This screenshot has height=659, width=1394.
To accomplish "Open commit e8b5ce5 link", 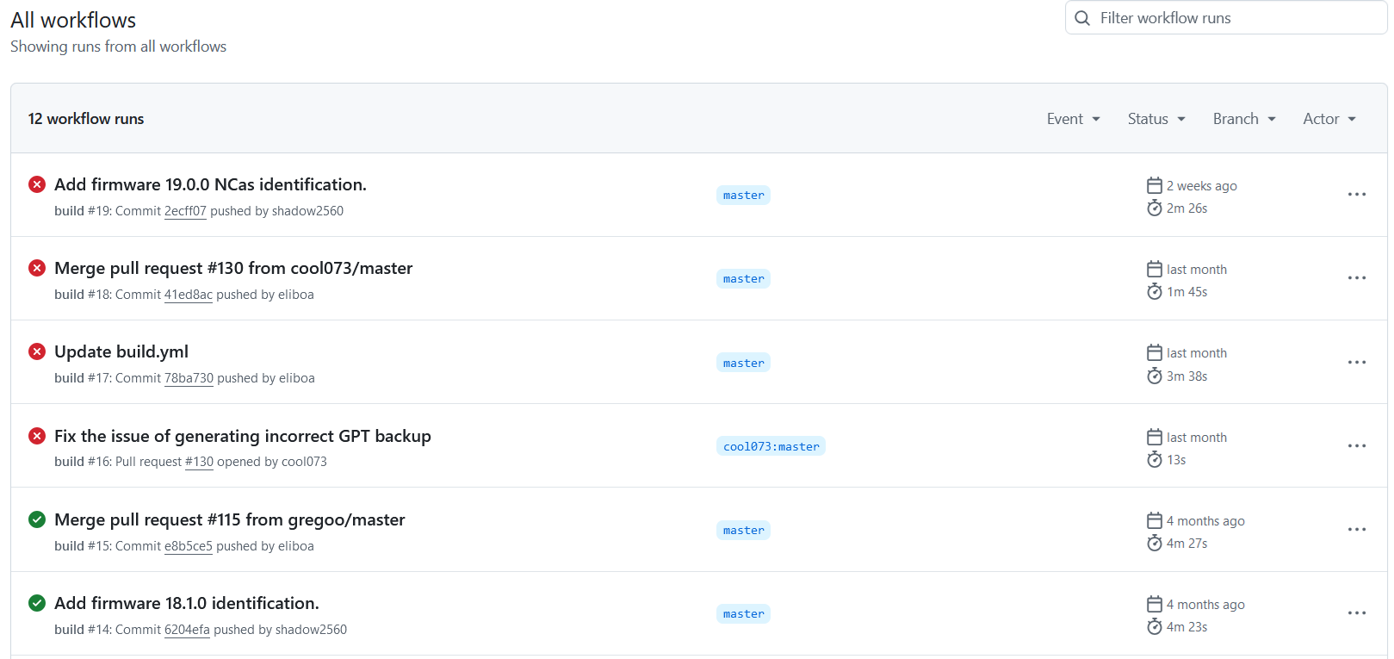I will (189, 546).
